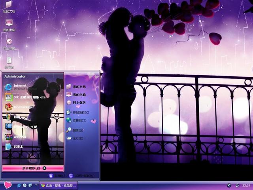Expand the Quick Launch overflow chevron
The width and height of the screenshot is (253, 190).
point(36,184)
